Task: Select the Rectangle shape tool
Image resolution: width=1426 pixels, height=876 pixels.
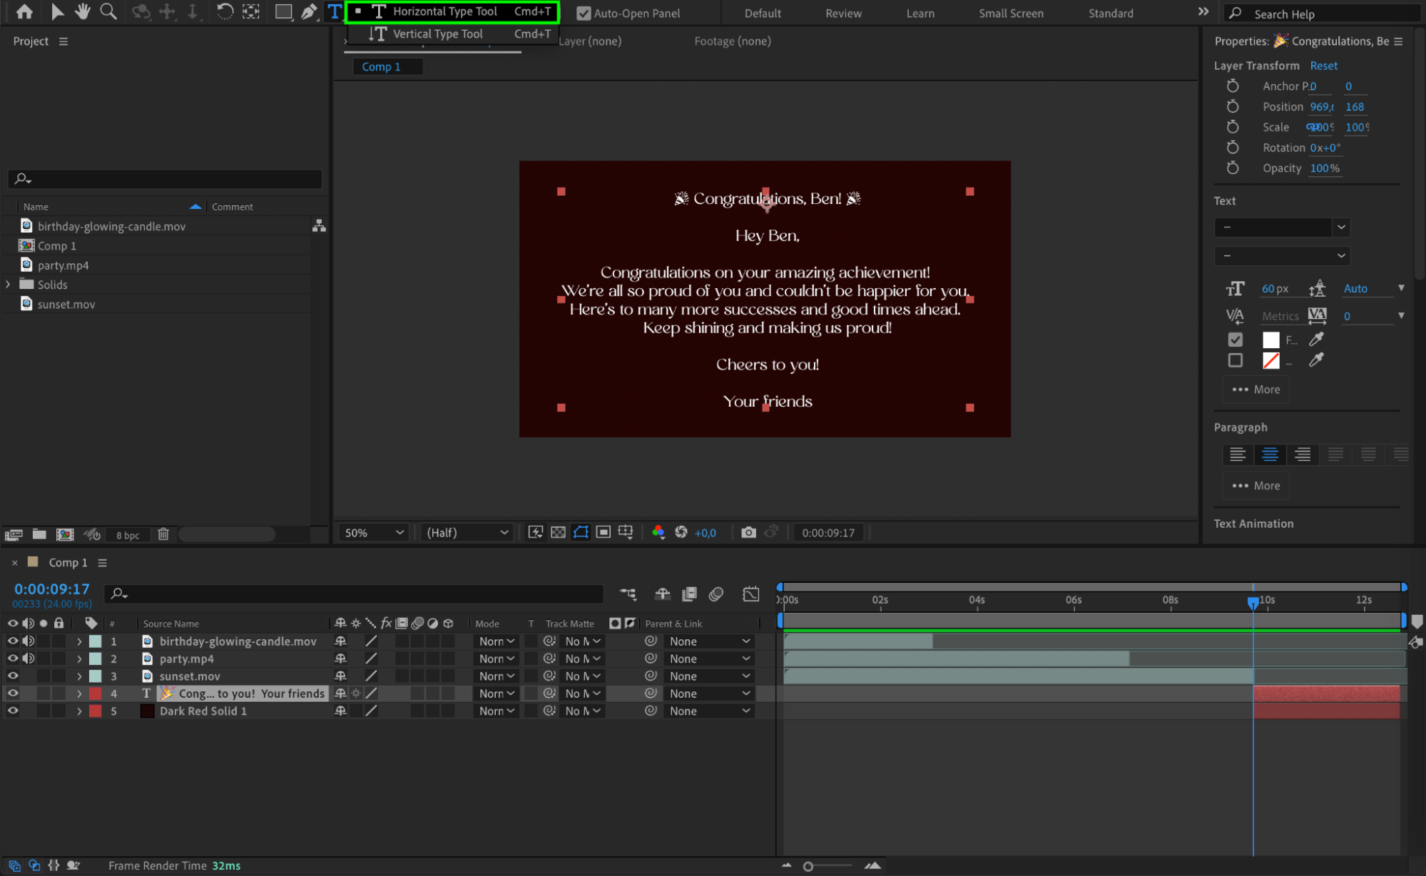Action: click(283, 11)
